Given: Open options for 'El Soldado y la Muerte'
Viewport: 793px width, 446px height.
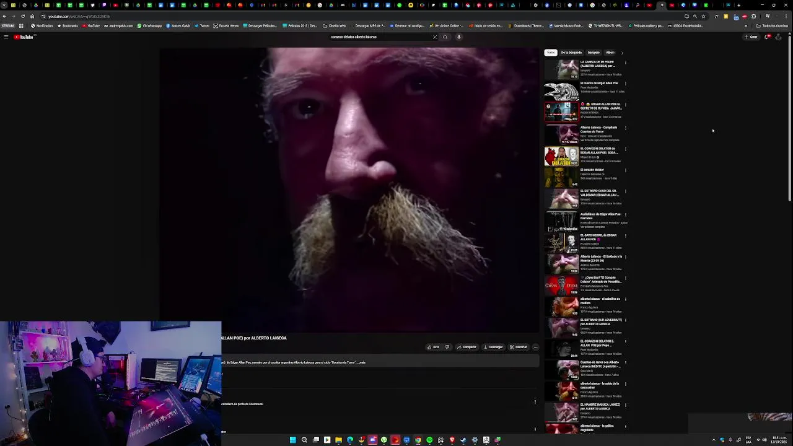Looking at the screenshot, I should pyautogui.click(x=625, y=257).
